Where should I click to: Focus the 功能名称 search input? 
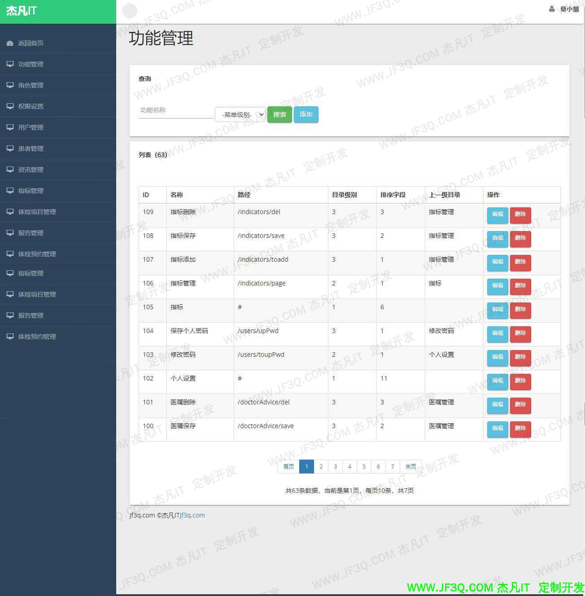175,110
